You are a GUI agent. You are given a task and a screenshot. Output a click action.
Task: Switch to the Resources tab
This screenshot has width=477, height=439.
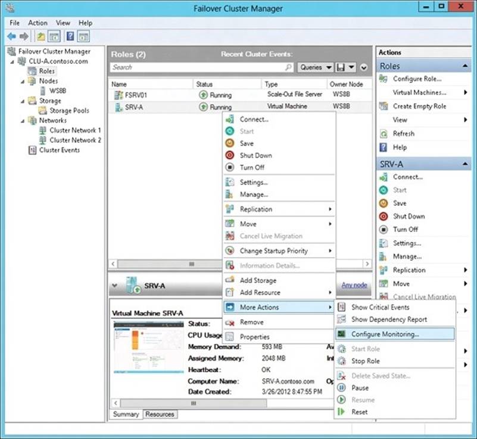(x=160, y=415)
